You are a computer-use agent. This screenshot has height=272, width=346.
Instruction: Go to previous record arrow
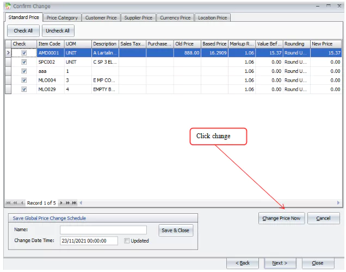(22, 203)
